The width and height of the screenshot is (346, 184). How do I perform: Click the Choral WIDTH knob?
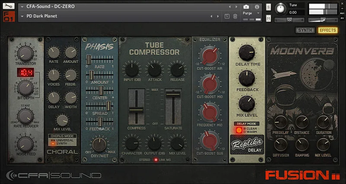[x=70, y=98]
